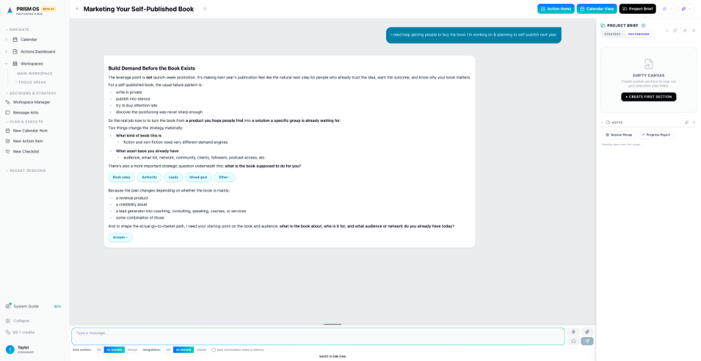
Task: Click the headphones icon near message box
Action: pyautogui.click(x=573, y=341)
